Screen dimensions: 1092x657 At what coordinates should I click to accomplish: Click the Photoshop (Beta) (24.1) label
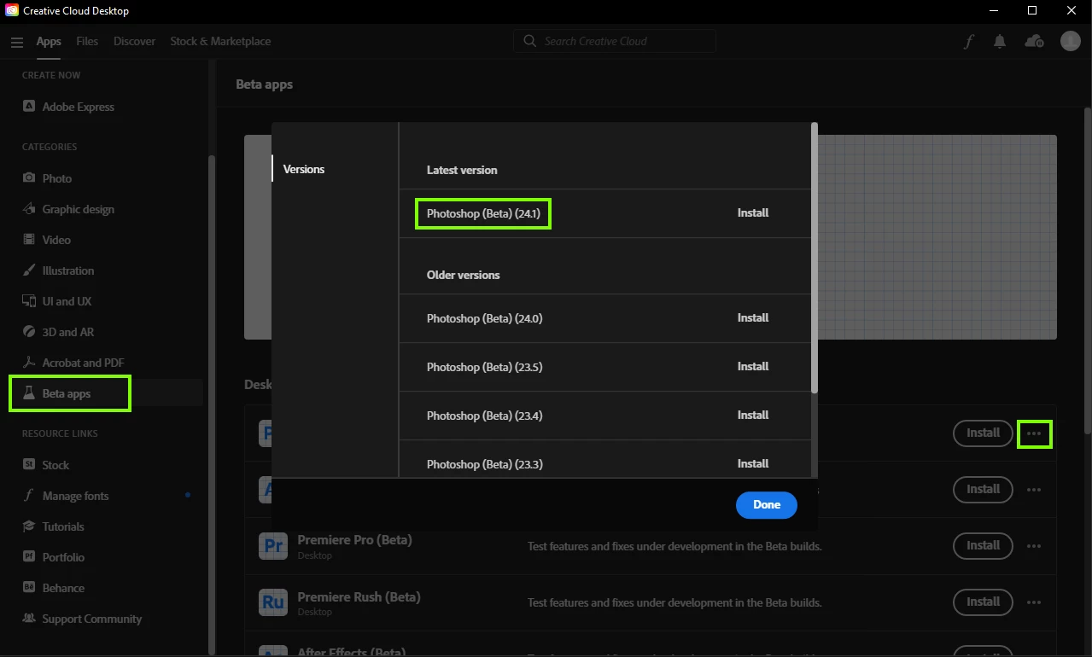click(x=483, y=213)
